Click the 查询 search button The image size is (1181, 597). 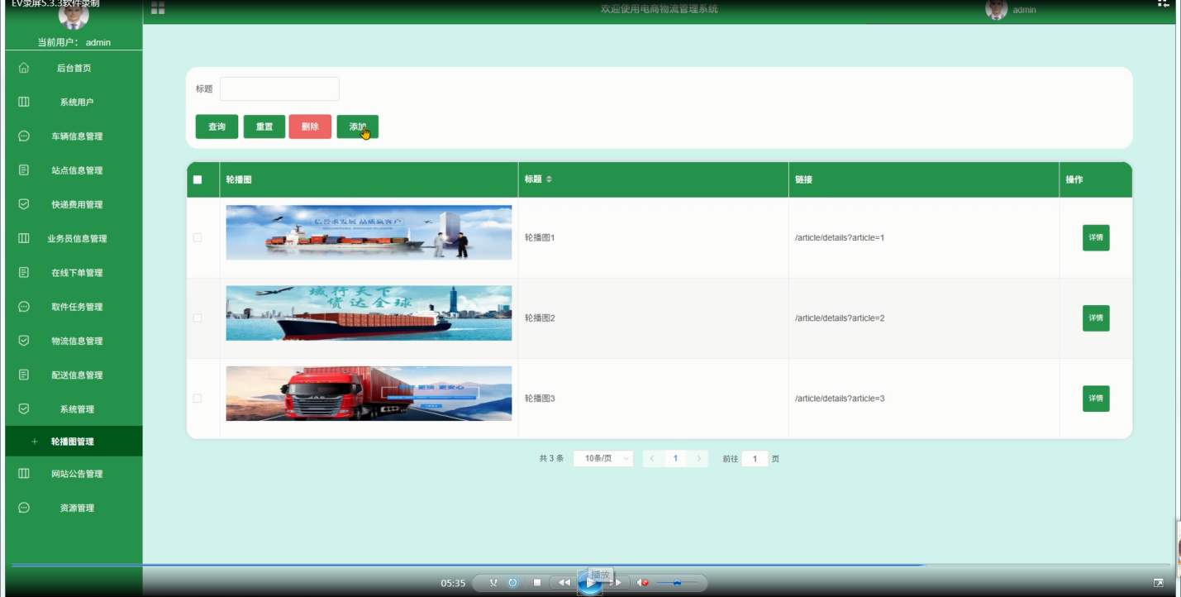coord(217,127)
